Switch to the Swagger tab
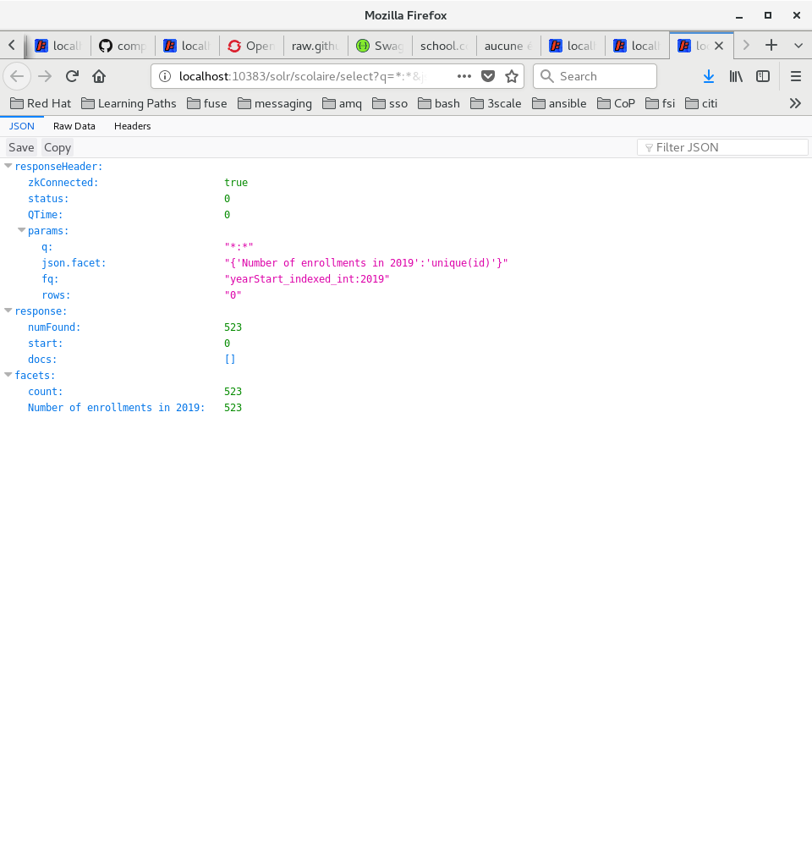 coord(380,46)
